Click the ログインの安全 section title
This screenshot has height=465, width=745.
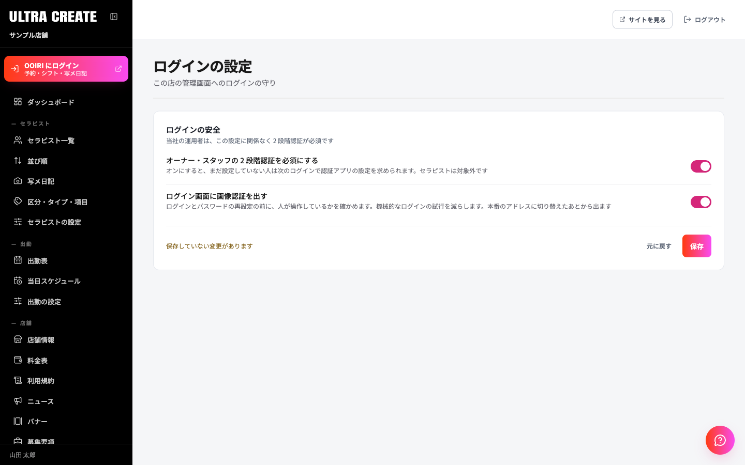pos(193,130)
